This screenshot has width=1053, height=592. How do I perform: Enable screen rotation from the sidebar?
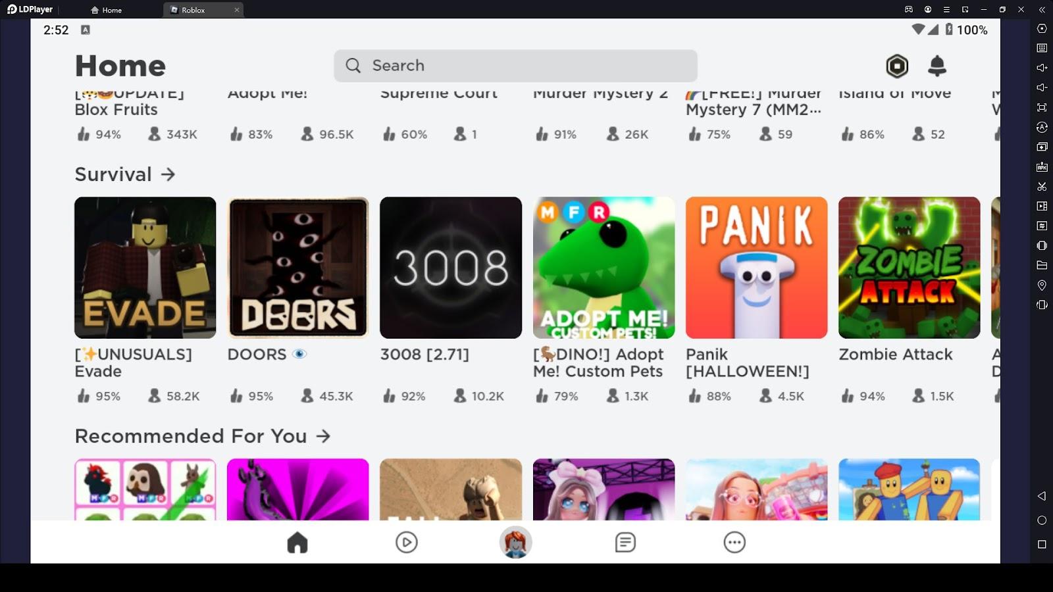click(x=1042, y=126)
